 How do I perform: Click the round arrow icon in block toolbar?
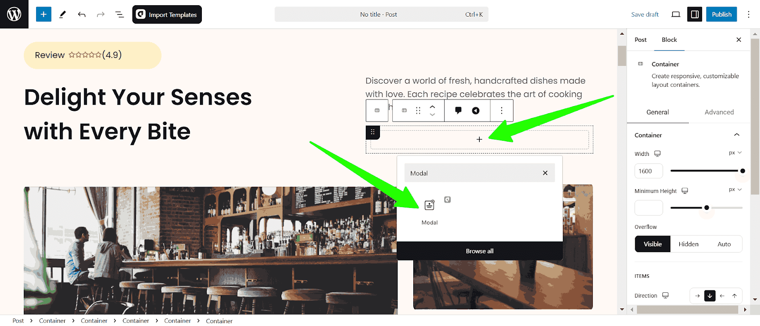[x=475, y=110]
